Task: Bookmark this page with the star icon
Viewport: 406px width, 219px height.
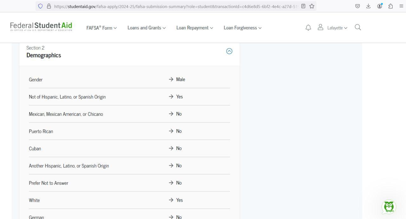Action: (312, 6)
